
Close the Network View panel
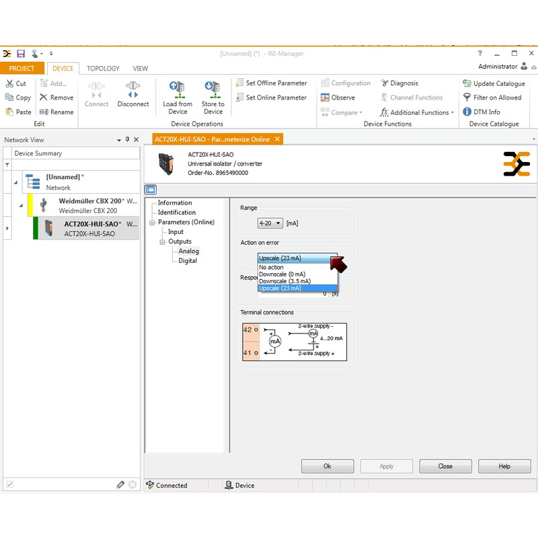[137, 139]
